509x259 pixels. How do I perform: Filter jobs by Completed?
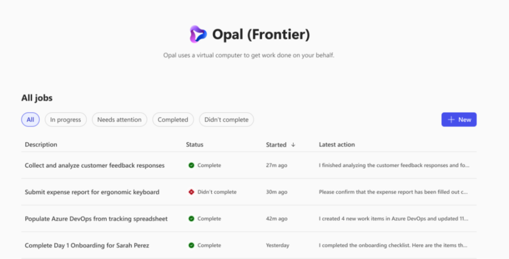pyautogui.click(x=173, y=120)
